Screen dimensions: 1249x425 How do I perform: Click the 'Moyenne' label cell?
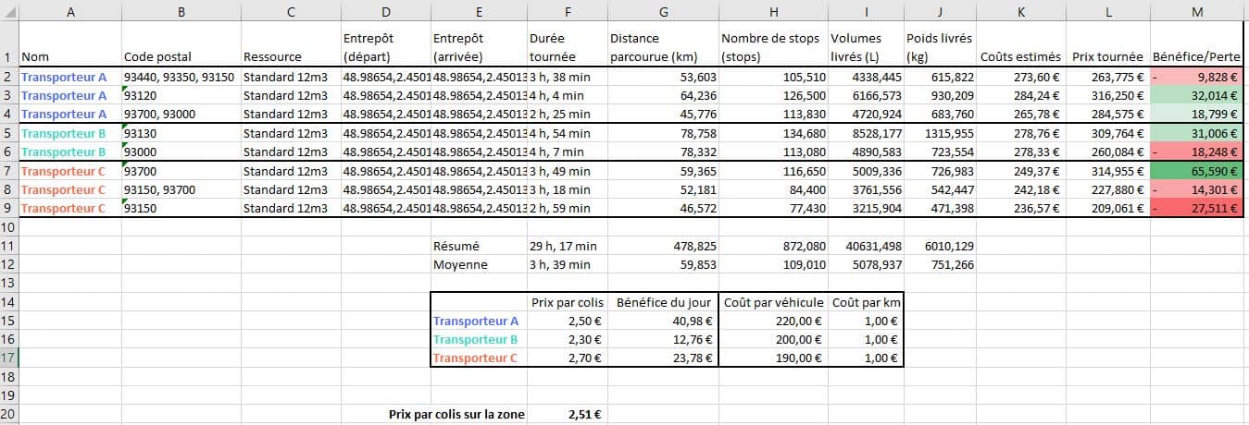479,264
